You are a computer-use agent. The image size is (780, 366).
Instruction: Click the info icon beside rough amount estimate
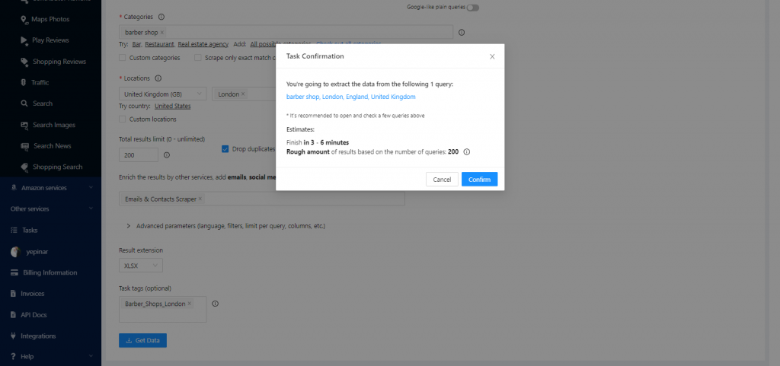point(467,151)
